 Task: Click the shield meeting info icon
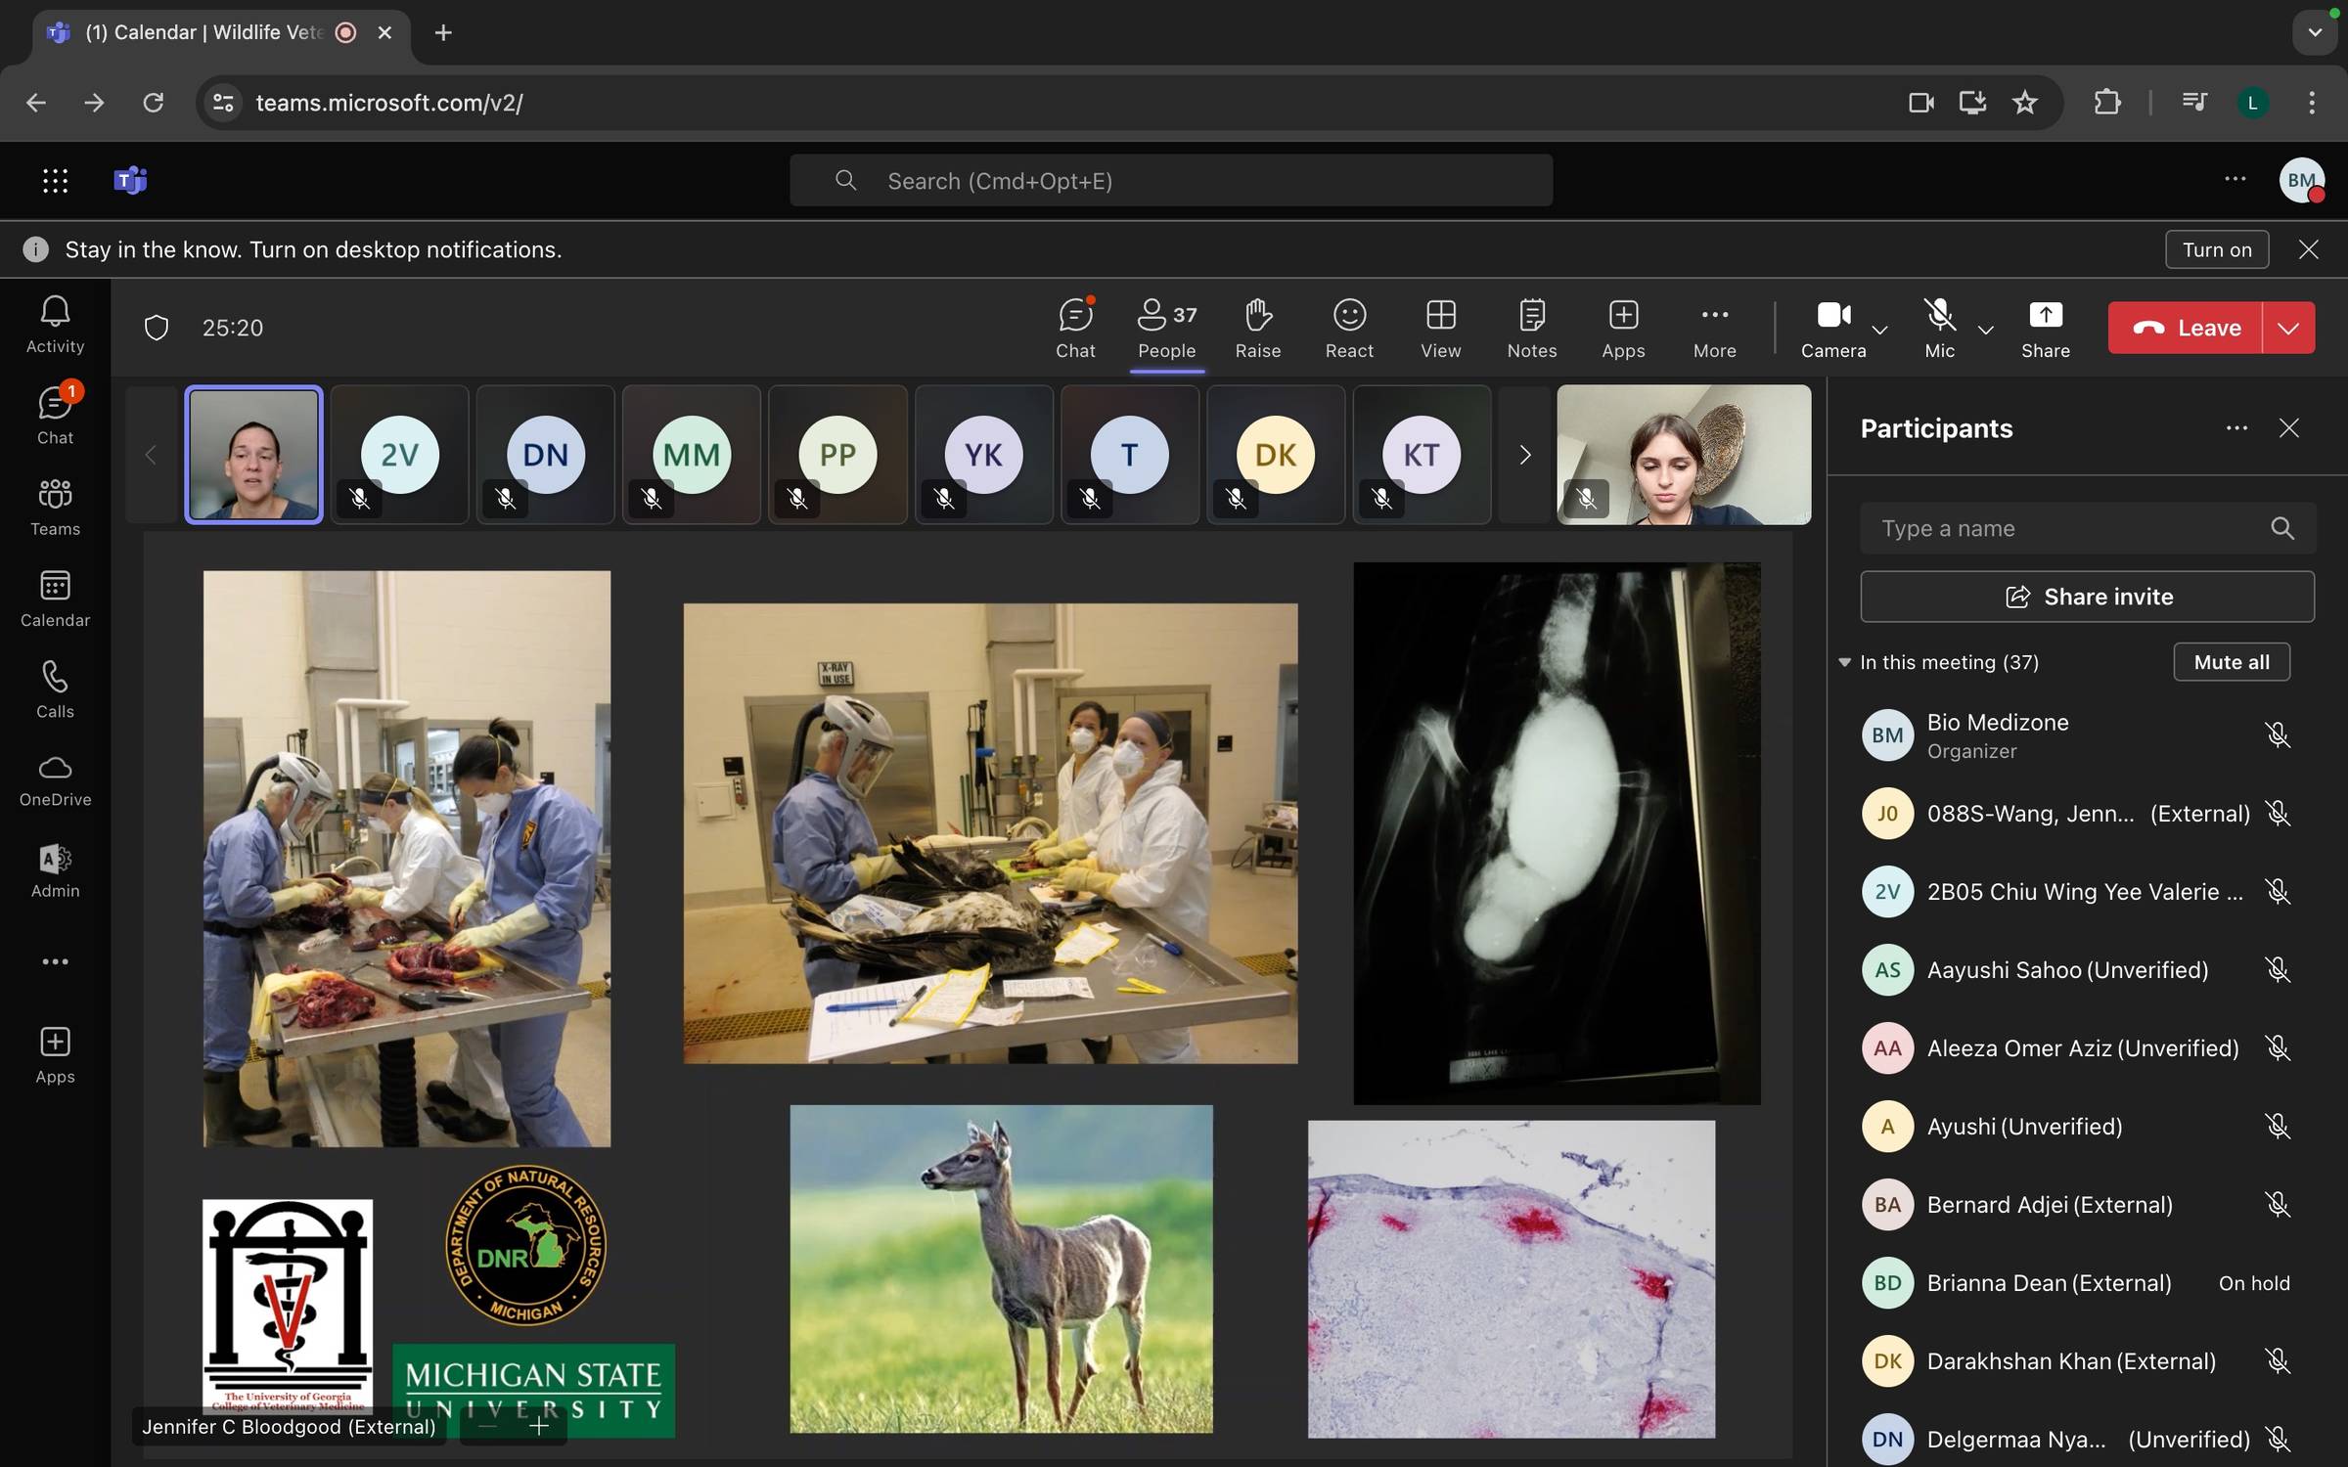(157, 328)
